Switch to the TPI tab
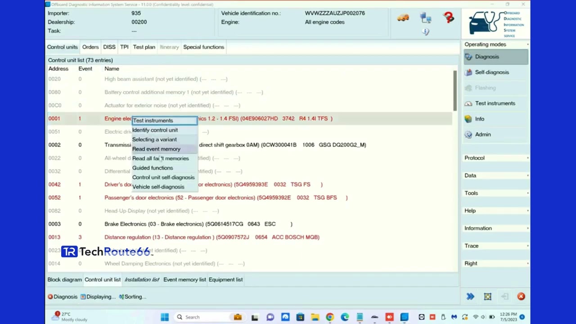 pyautogui.click(x=124, y=47)
